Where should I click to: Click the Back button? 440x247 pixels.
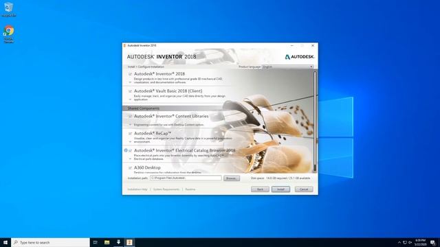pyautogui.click(x=260, y=189)
